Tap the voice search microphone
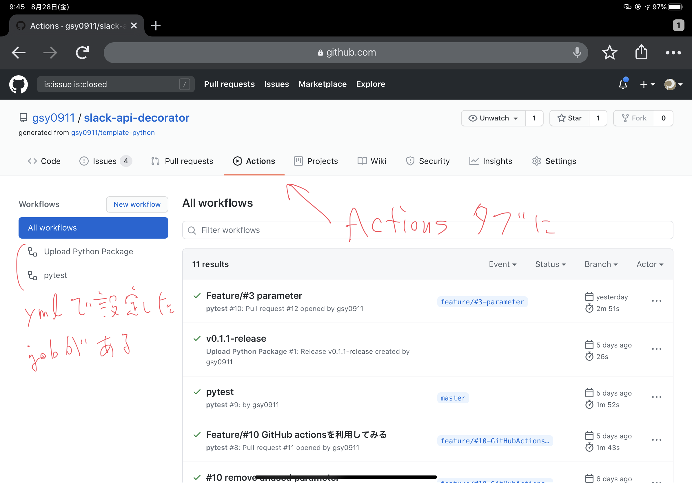 point(577,53)
